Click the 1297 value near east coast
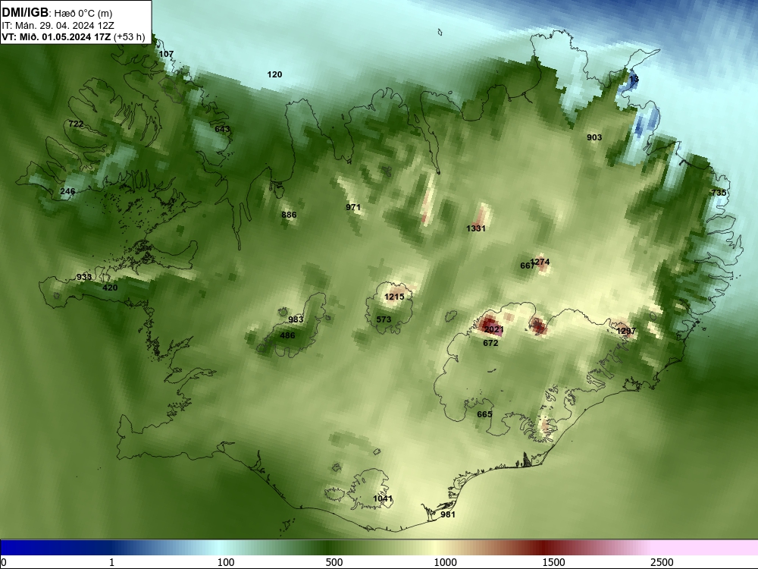758x569 pixels. point(626,331)
